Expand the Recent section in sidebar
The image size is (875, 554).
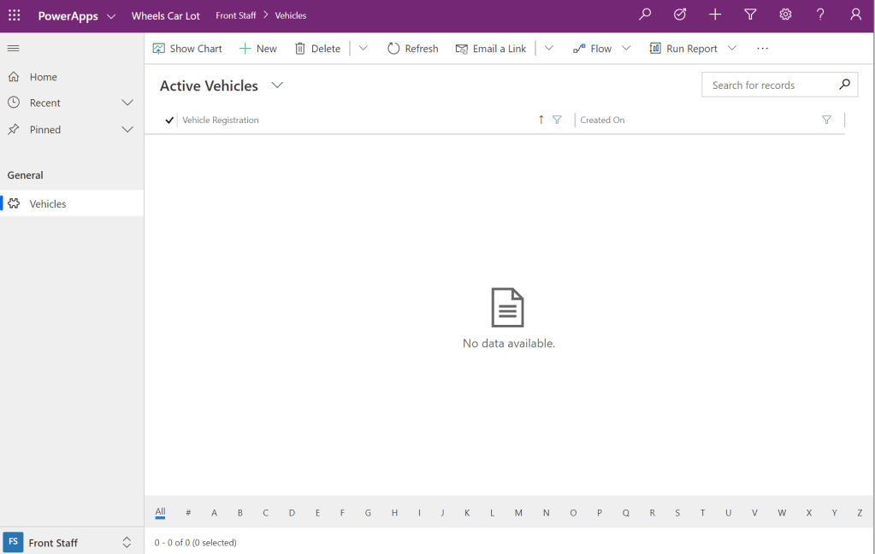click(127, 103)
